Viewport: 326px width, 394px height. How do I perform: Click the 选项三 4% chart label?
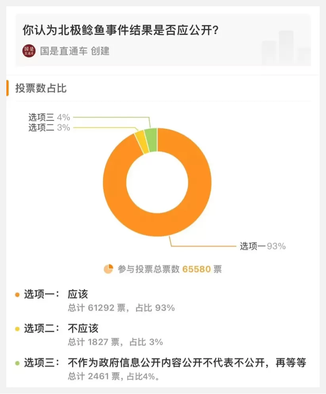click(49, 117)
